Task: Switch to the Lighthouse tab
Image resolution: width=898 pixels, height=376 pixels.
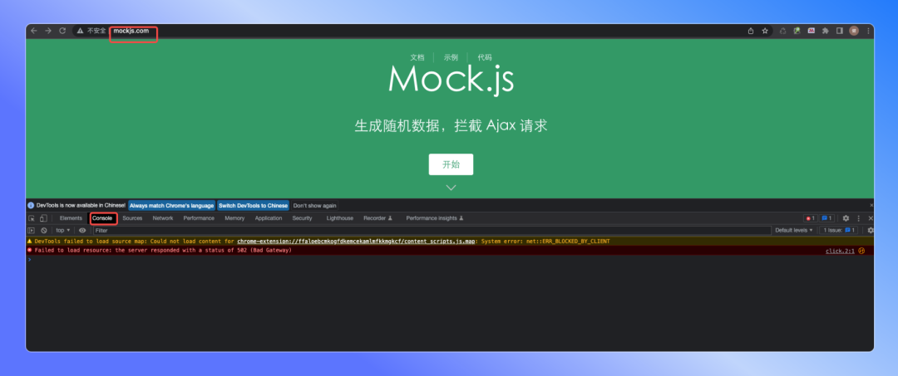Action: point(339,218)
